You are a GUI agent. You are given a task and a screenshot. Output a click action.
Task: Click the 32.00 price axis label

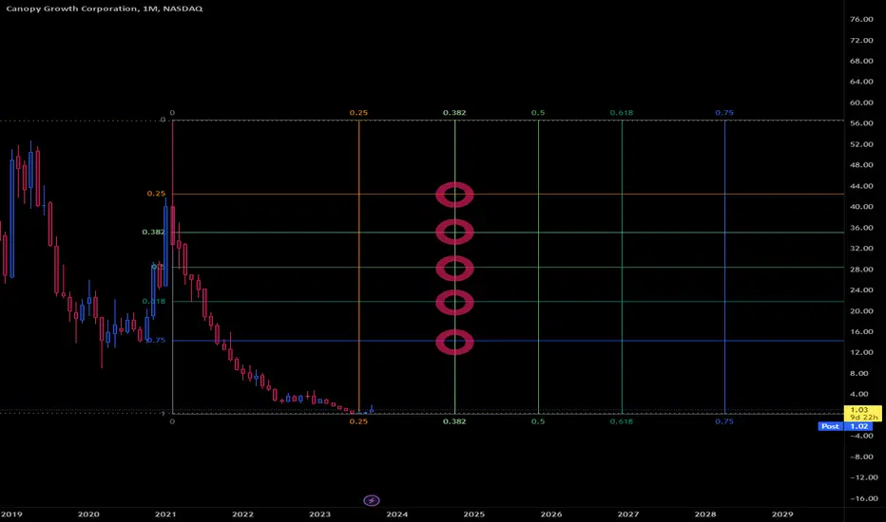pyautogui.click(x=861, y=249)
